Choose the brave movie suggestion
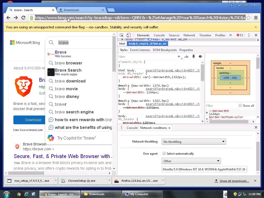The width and height of the screenshot is (264, 198). pos(79,89)
